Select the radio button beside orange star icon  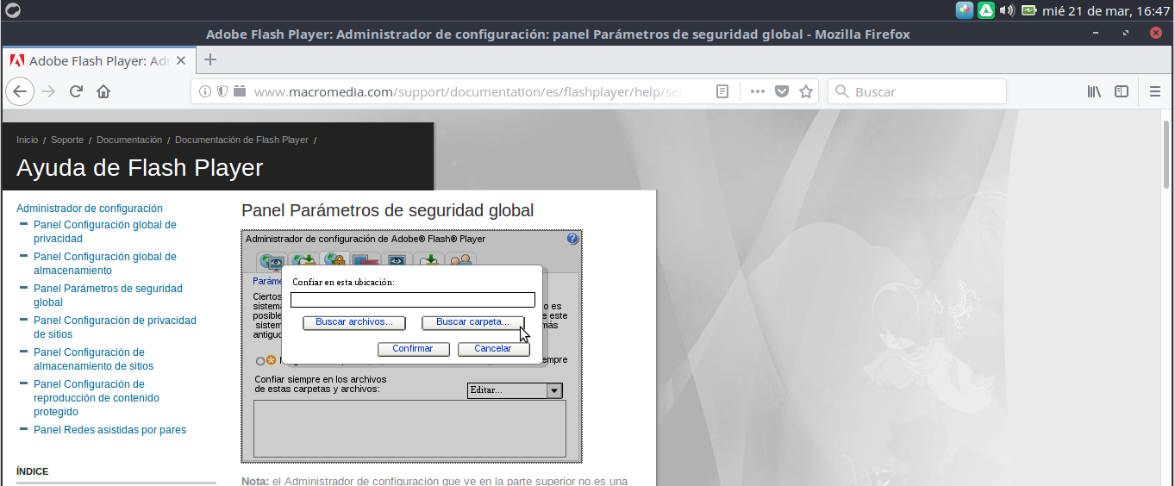tap(260, 361)
